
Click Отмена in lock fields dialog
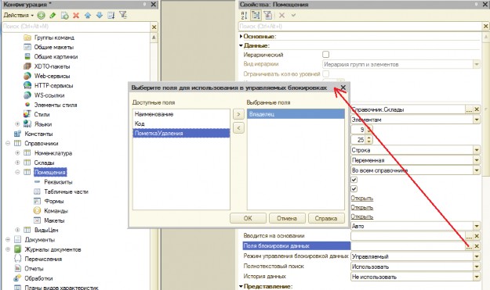click(287, 218)
